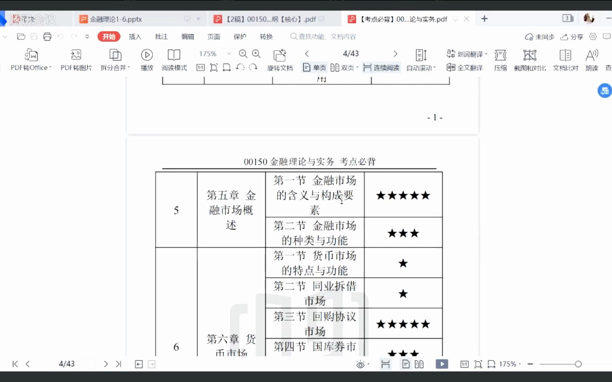Toggle 单页 single page view

(x=314, y=68)
